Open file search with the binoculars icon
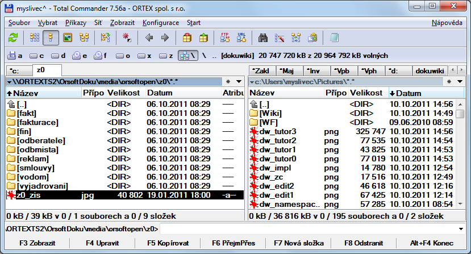This screenshot has height=254, width=471. (263, 38)
